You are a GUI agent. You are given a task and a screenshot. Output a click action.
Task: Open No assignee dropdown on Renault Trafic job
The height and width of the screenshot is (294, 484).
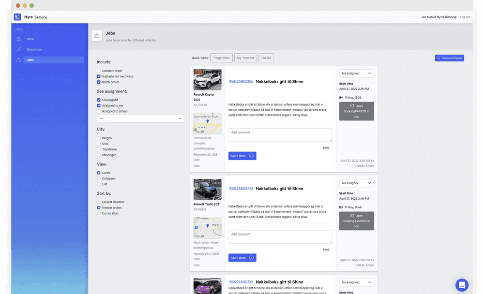pos(356,183)
